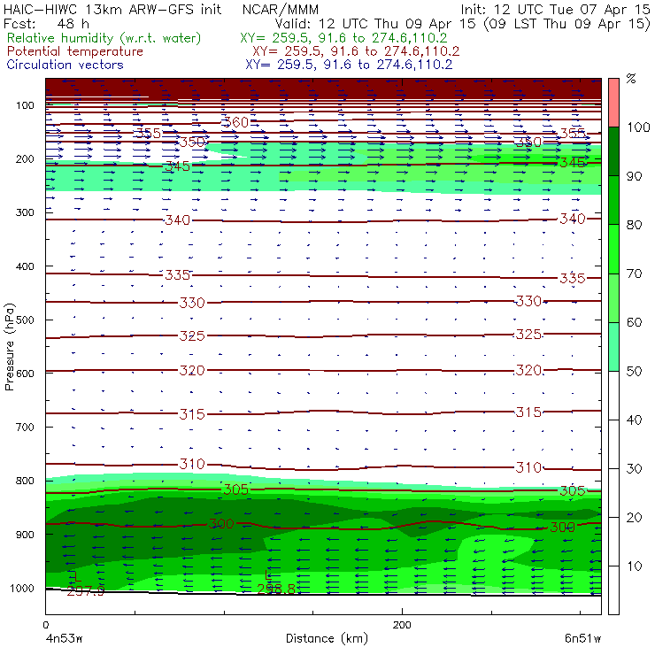Click the '200' distance axis tick label
The height and width of the screenshot is (655, 655).
[402, 625]
